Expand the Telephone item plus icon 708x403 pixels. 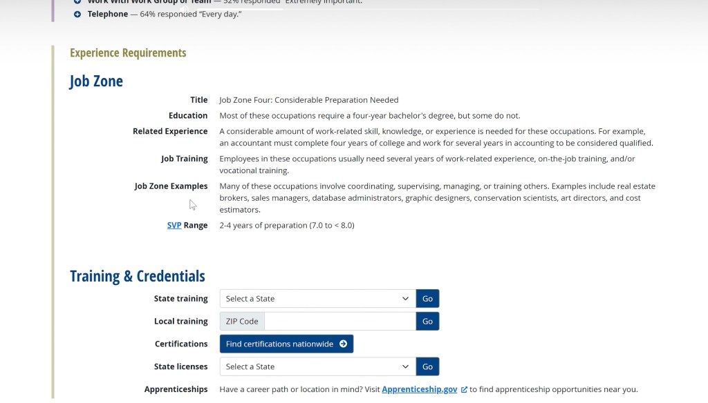[77, 14]
